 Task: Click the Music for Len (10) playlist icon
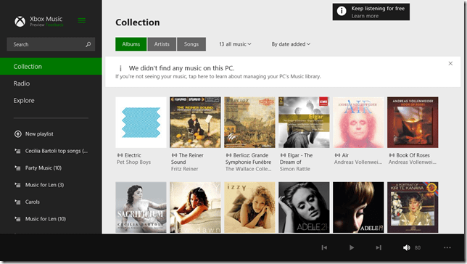point(18,219)
